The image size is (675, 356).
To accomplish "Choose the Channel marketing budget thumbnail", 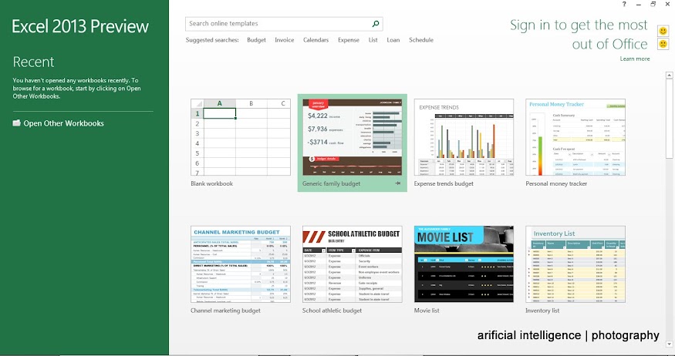I will tap(241, 264).
